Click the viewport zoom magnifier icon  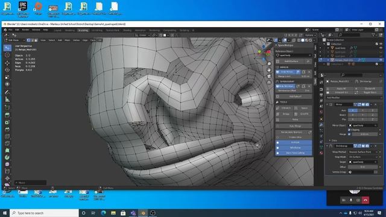(x=269, y=64)
